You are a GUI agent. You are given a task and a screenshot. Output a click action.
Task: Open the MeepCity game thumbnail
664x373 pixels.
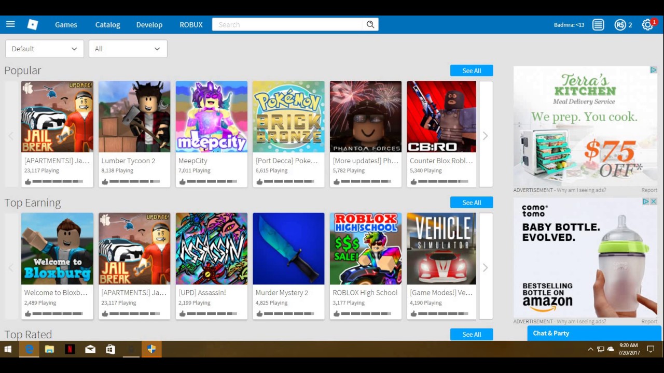click(212, 117)
